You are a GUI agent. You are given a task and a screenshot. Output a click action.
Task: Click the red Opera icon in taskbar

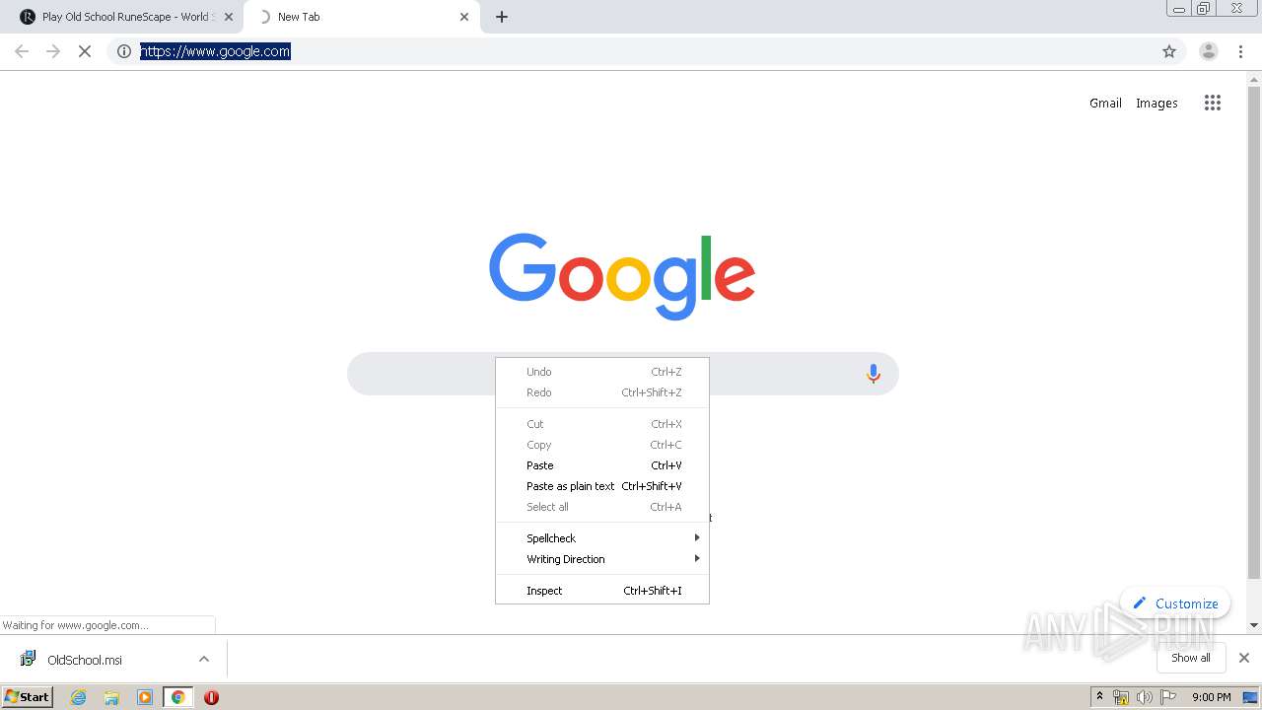click(211, 697)
